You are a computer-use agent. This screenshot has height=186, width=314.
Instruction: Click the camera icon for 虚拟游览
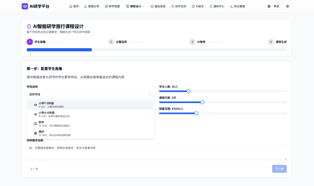[x=152, y=6]
